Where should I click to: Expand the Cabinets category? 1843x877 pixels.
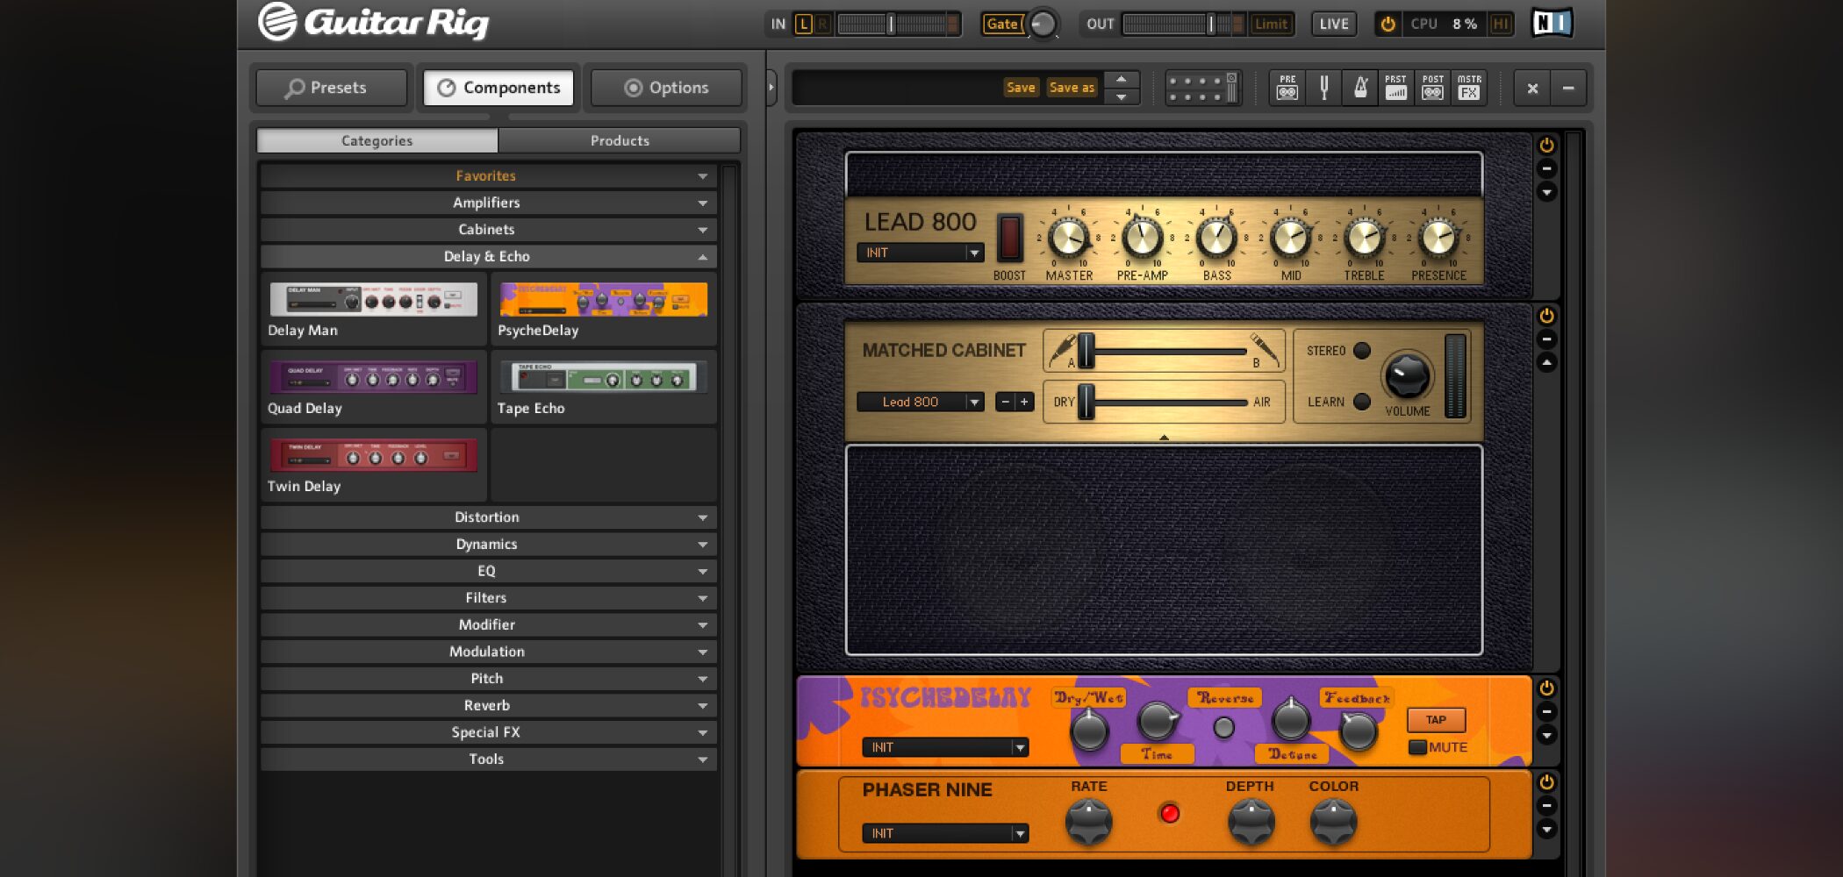tap(488, 230)
